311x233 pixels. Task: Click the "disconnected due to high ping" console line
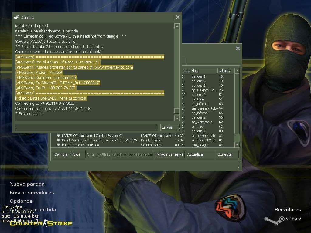tap(59, 46)
